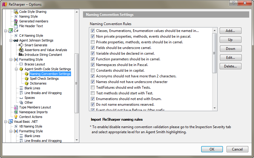Screen dimensions: 254x158
Task: Click the Namespace Imports icon
Action: click(x=16, y=112)
